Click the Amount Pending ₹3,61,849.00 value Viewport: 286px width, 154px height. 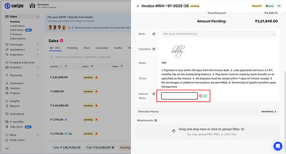coord(266,21)
